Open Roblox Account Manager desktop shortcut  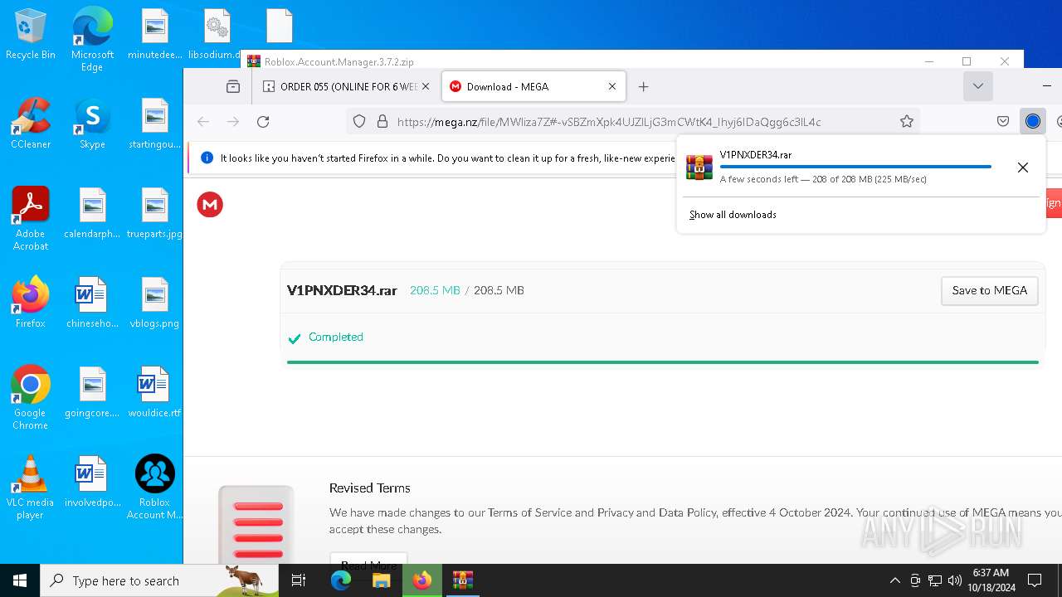(155, 488)
